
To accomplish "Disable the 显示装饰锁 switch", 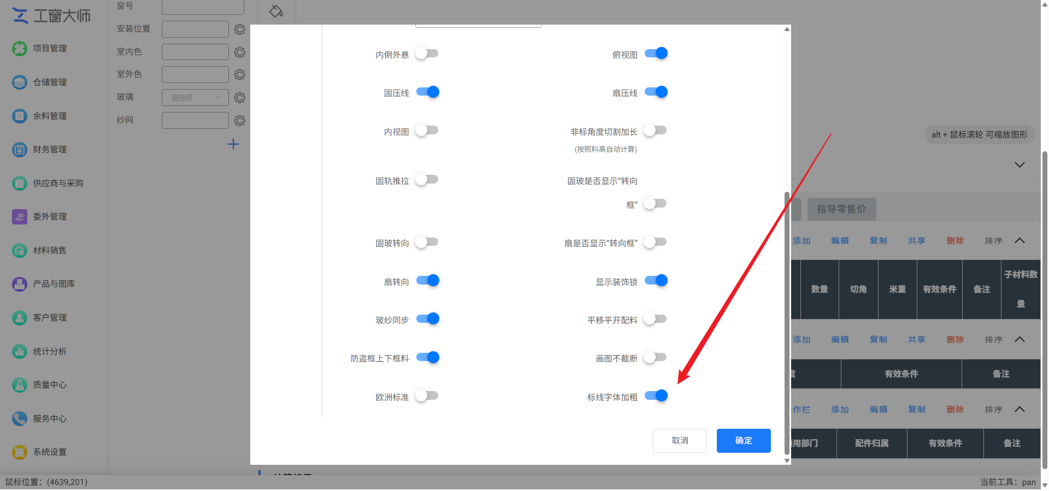I will pos(656,281).
